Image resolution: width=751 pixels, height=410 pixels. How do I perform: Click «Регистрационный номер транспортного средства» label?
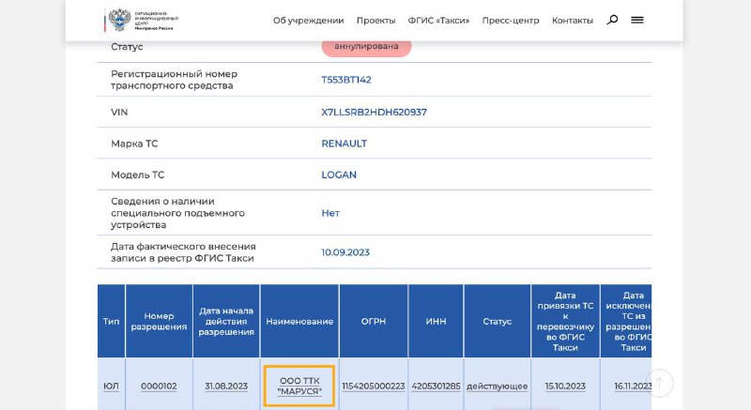(x=175, y=80)
